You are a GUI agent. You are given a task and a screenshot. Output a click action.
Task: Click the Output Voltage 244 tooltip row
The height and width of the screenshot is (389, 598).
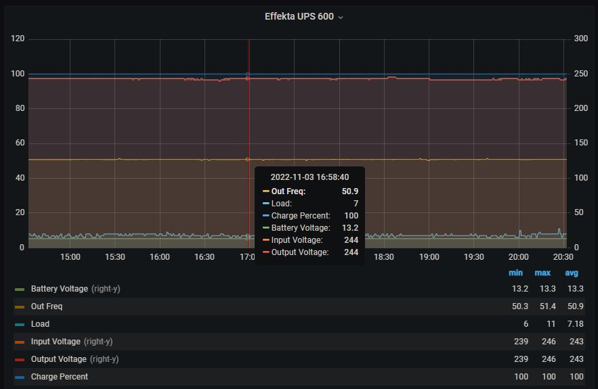tap(310, 252)
